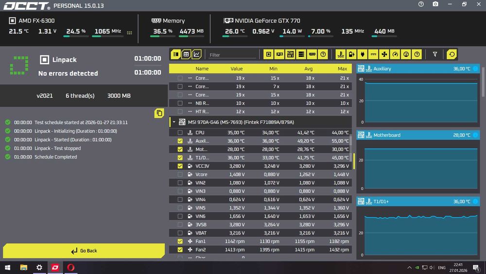The height and width of the screenshot is (274, 486).
Task: Click the funnel filter icon
Action: pos(435,55)
